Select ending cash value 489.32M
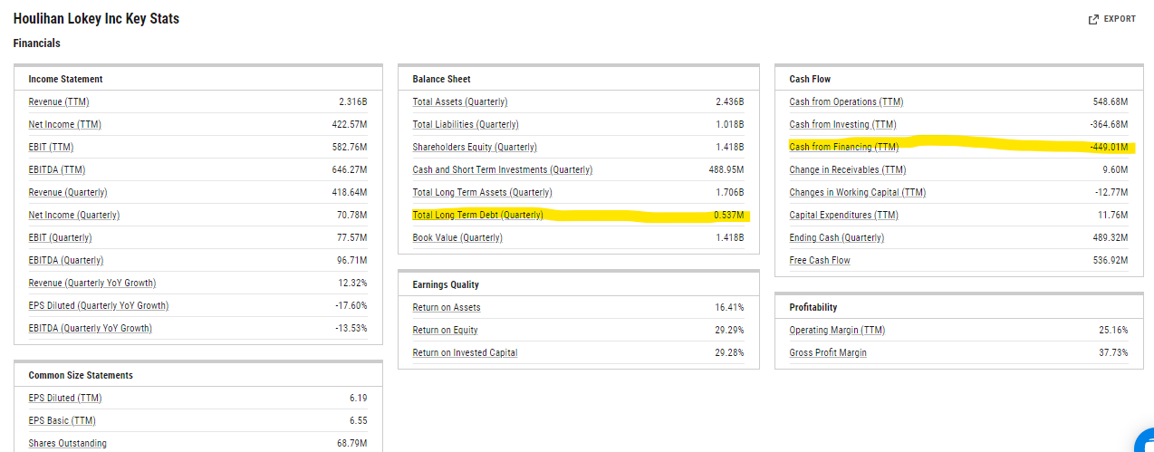 point(1111,237)
